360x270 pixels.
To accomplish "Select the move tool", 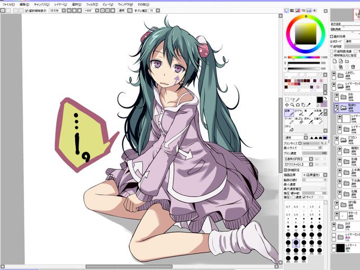I will click(287, 105).
